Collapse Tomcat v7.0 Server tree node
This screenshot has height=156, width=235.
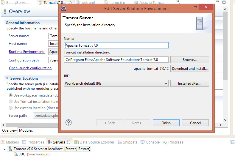[x=4, y=149]
